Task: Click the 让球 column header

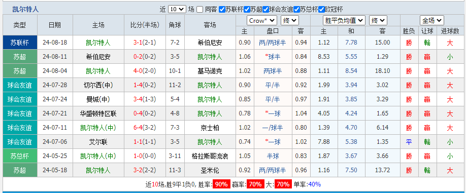Action: tap(427, 31)
